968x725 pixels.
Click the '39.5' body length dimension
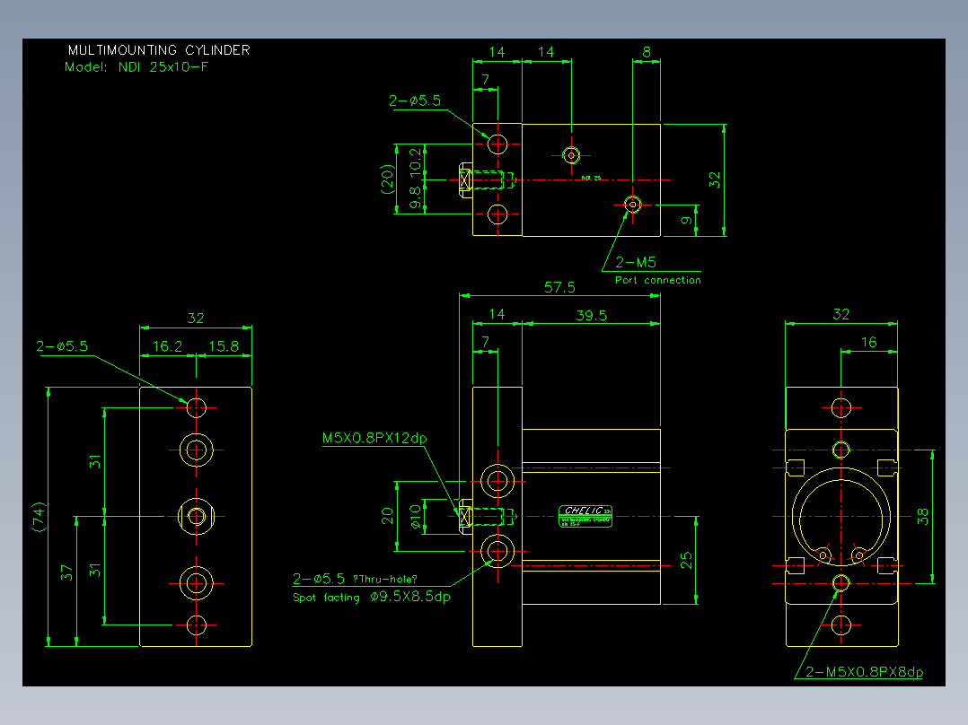[592, 316]
